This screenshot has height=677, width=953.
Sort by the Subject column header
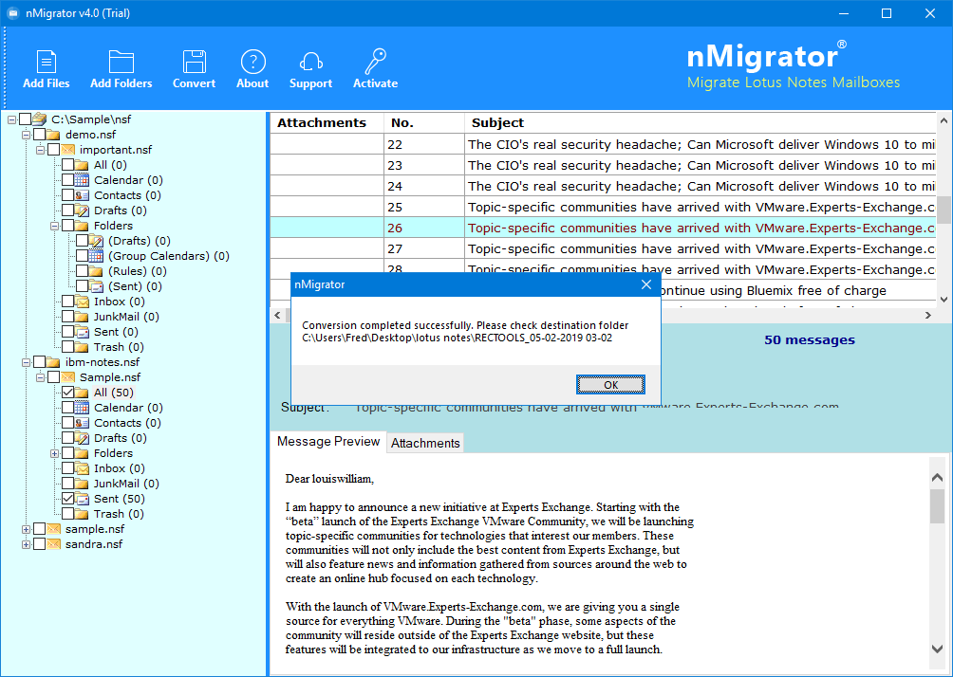[701, 122]
